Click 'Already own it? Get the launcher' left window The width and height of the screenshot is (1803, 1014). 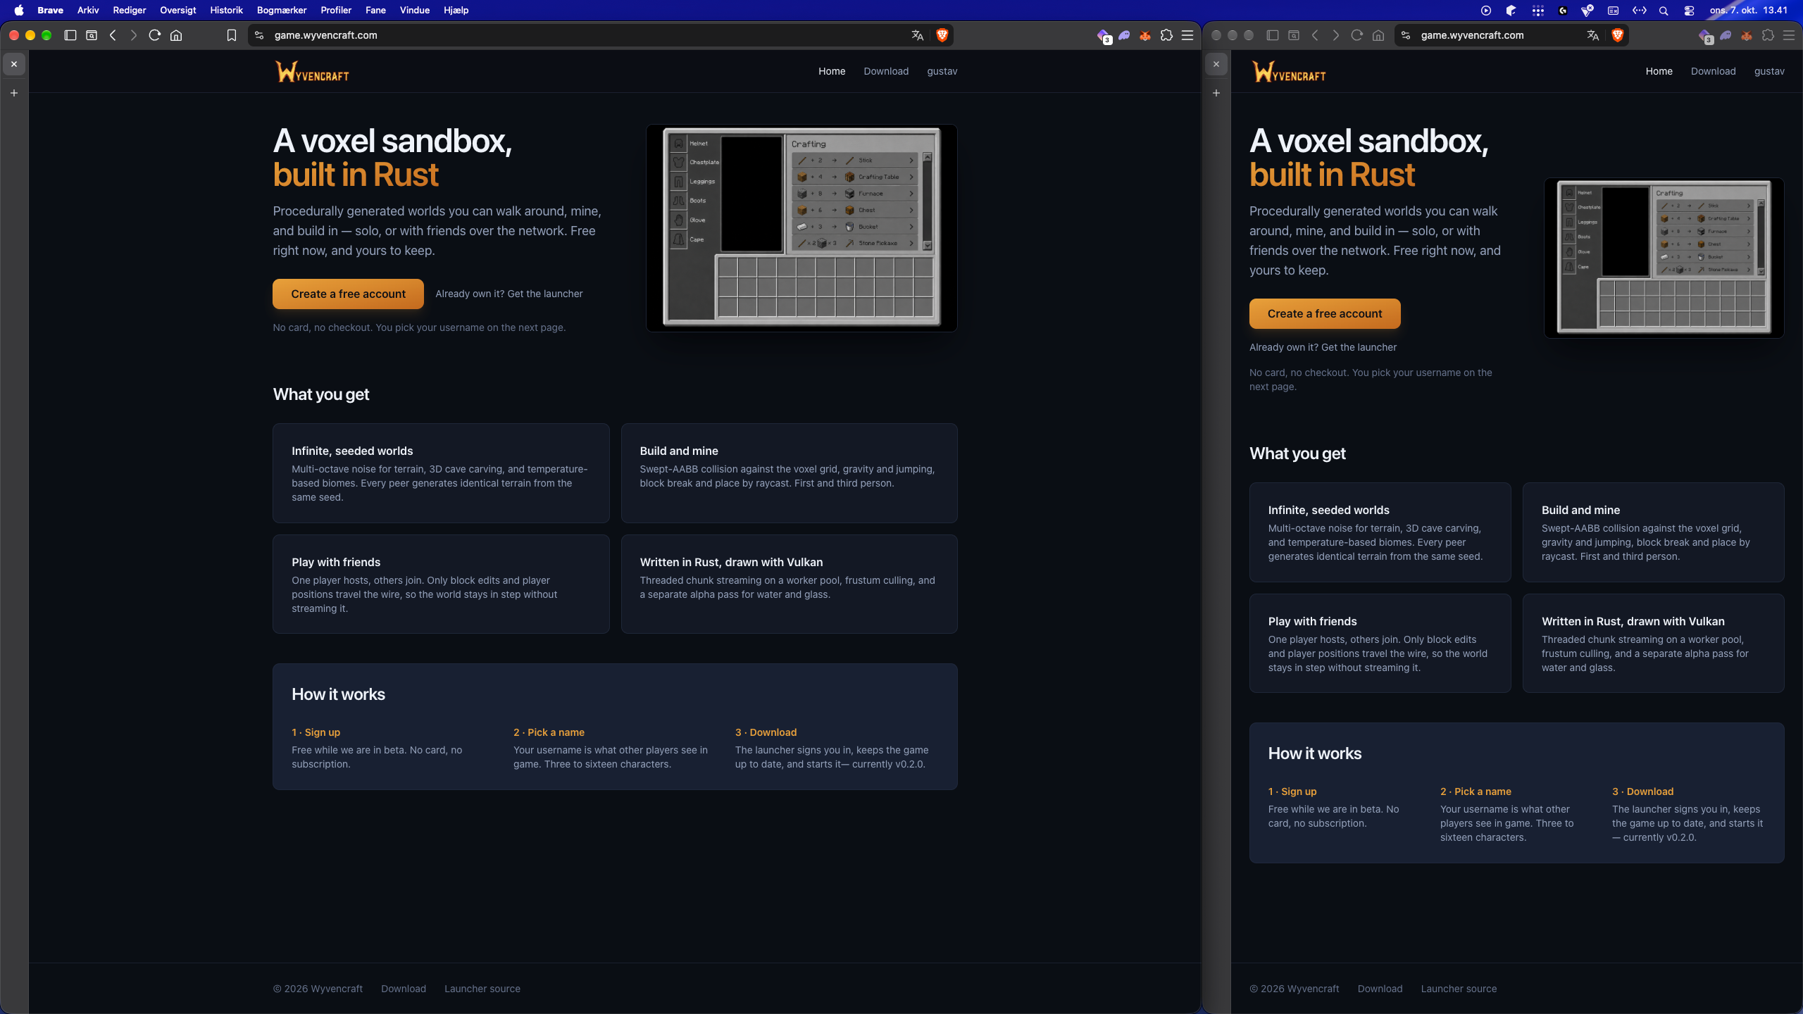pyautogui.click(x=509, y=294)
